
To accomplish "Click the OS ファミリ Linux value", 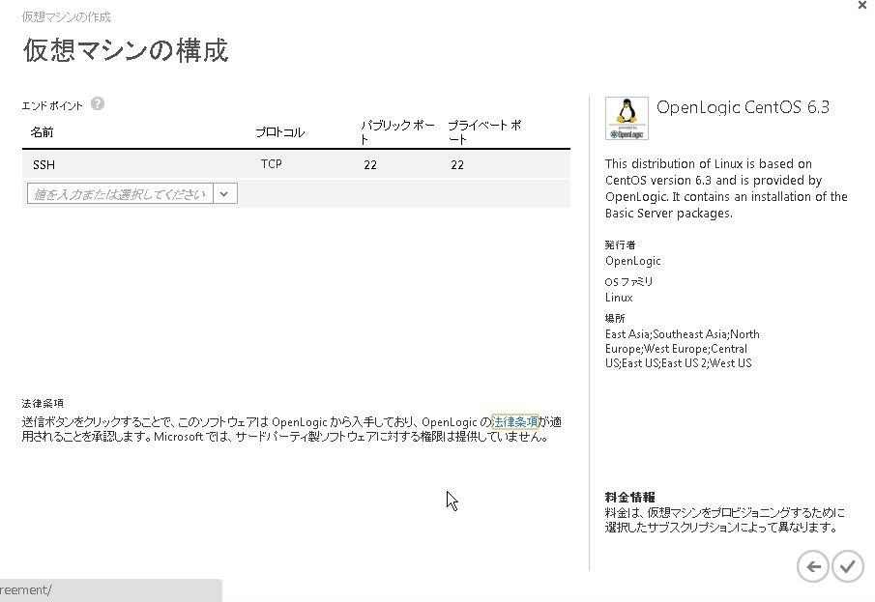I will [619, 298].
